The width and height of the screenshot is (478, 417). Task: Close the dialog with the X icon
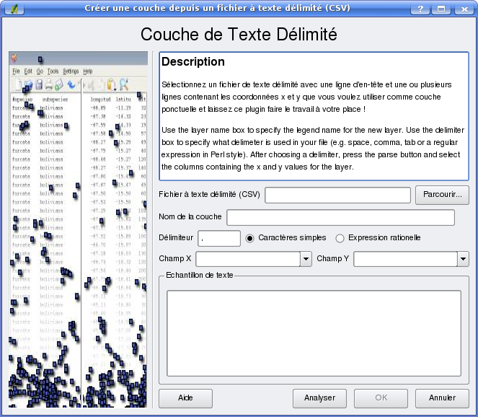pos(461,9)
